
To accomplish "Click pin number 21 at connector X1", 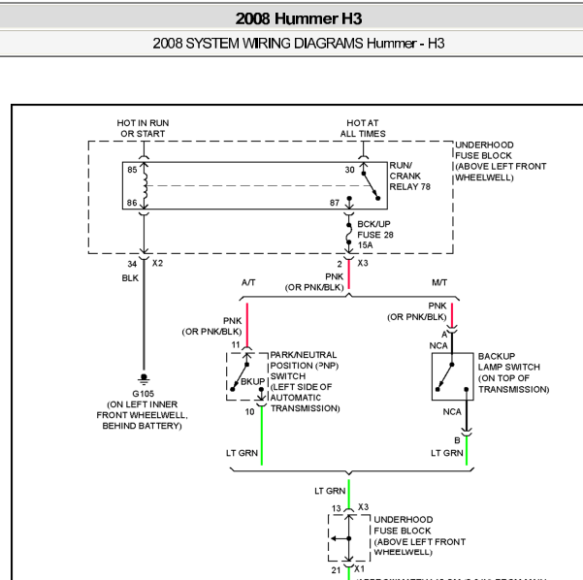I will (x=336, y=570).
